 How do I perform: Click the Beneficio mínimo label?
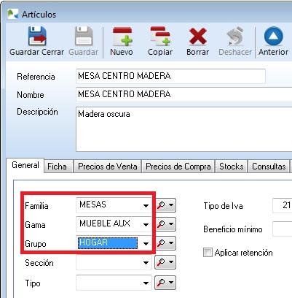click(x=233, y=229)
